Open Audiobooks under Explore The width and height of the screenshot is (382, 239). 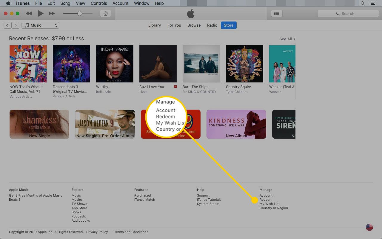[81, 220]
